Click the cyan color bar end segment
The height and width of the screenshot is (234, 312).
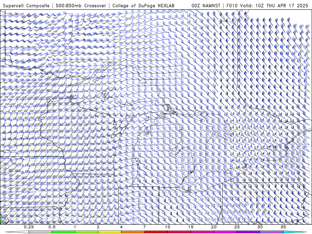(294, 232)
